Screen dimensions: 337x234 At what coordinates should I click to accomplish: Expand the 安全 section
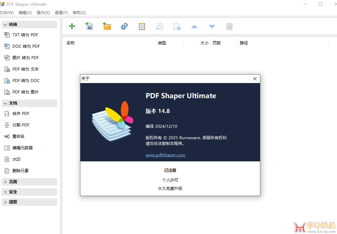pyautogui.click(x=29, y=192)
